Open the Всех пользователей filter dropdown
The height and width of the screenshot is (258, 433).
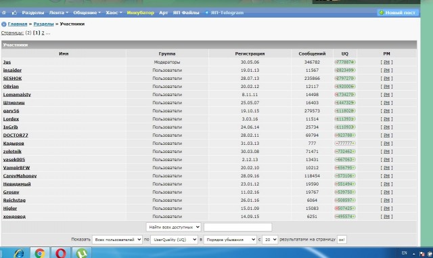click(x=117, y=240)
